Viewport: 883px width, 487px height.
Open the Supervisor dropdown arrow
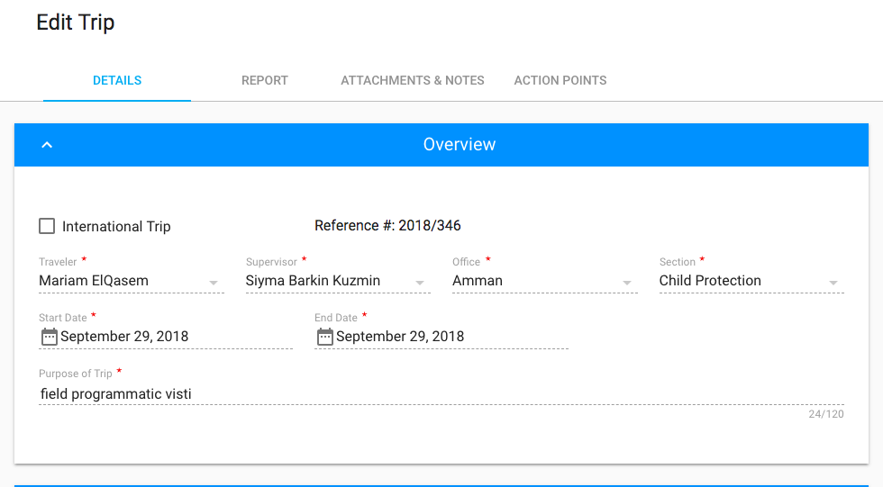coord(420,283)
